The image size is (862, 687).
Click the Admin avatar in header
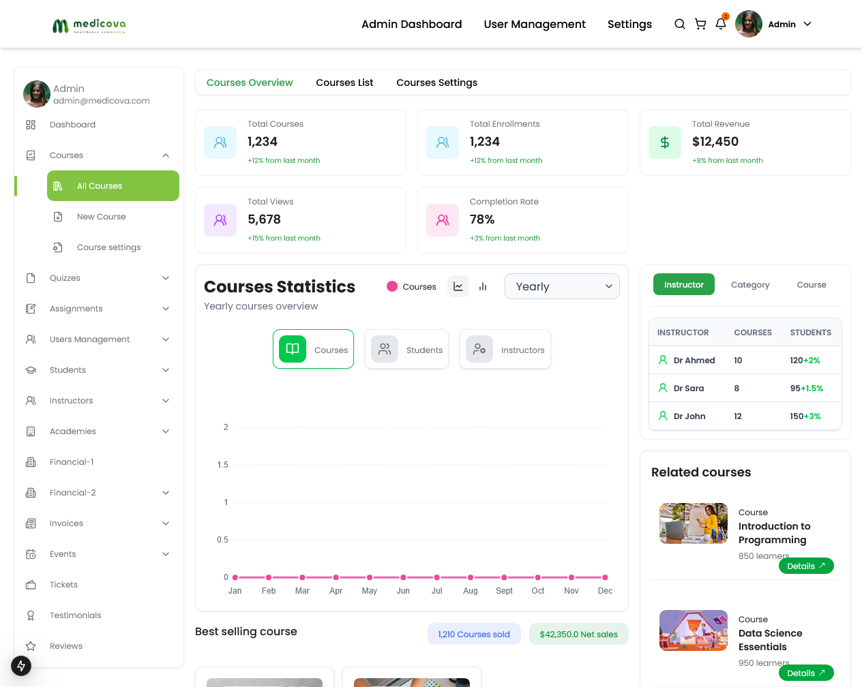(749, 24)
